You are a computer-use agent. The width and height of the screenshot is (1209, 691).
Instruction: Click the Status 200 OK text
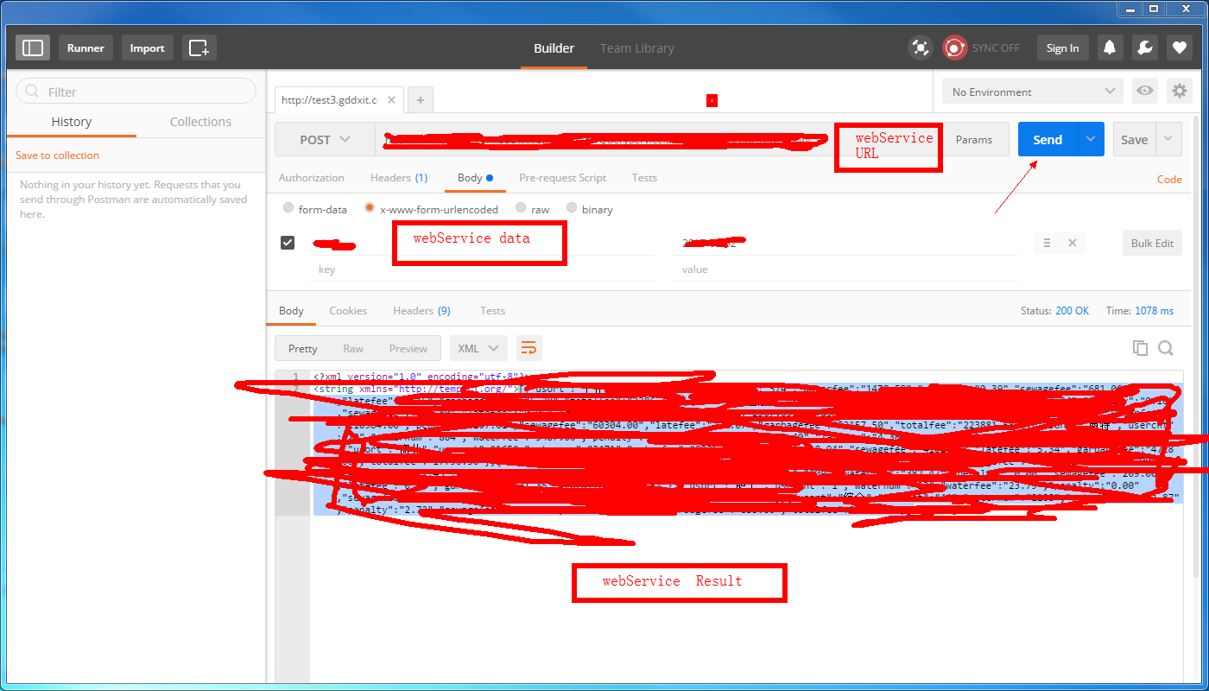(1054, 311)
